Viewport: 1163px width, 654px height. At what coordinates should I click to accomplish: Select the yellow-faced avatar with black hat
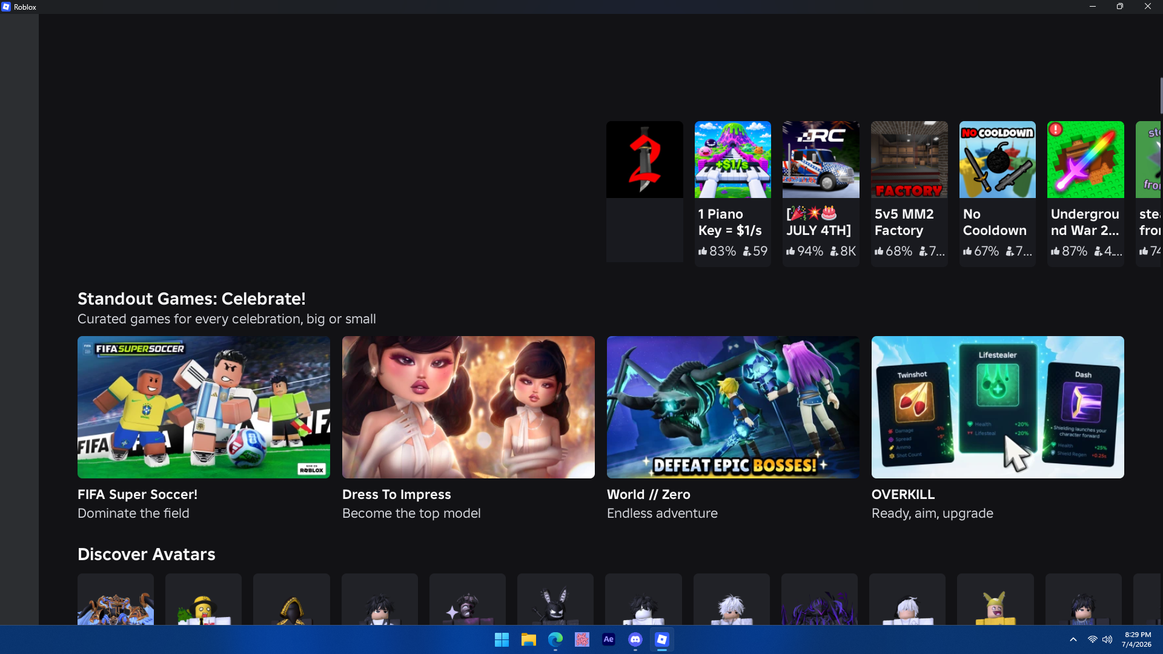[x=204, y=599]
